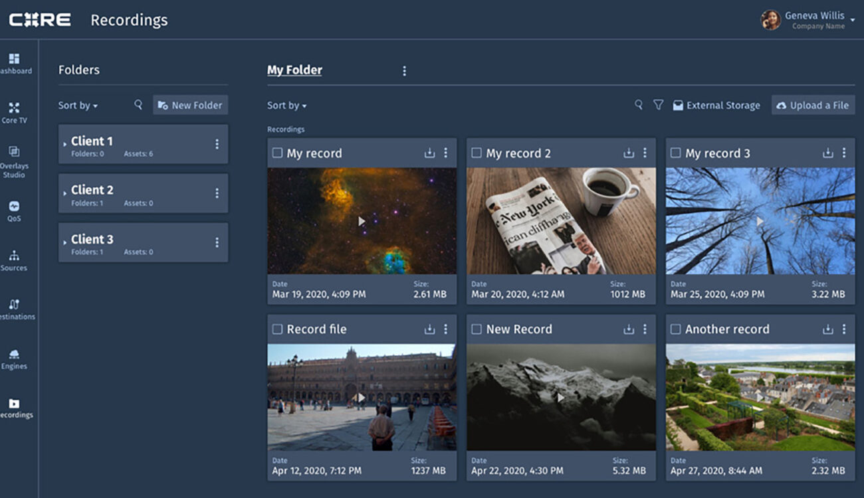Click Geneva Willis profile avatar
The image size is (864, 498).
click(770, 20)
